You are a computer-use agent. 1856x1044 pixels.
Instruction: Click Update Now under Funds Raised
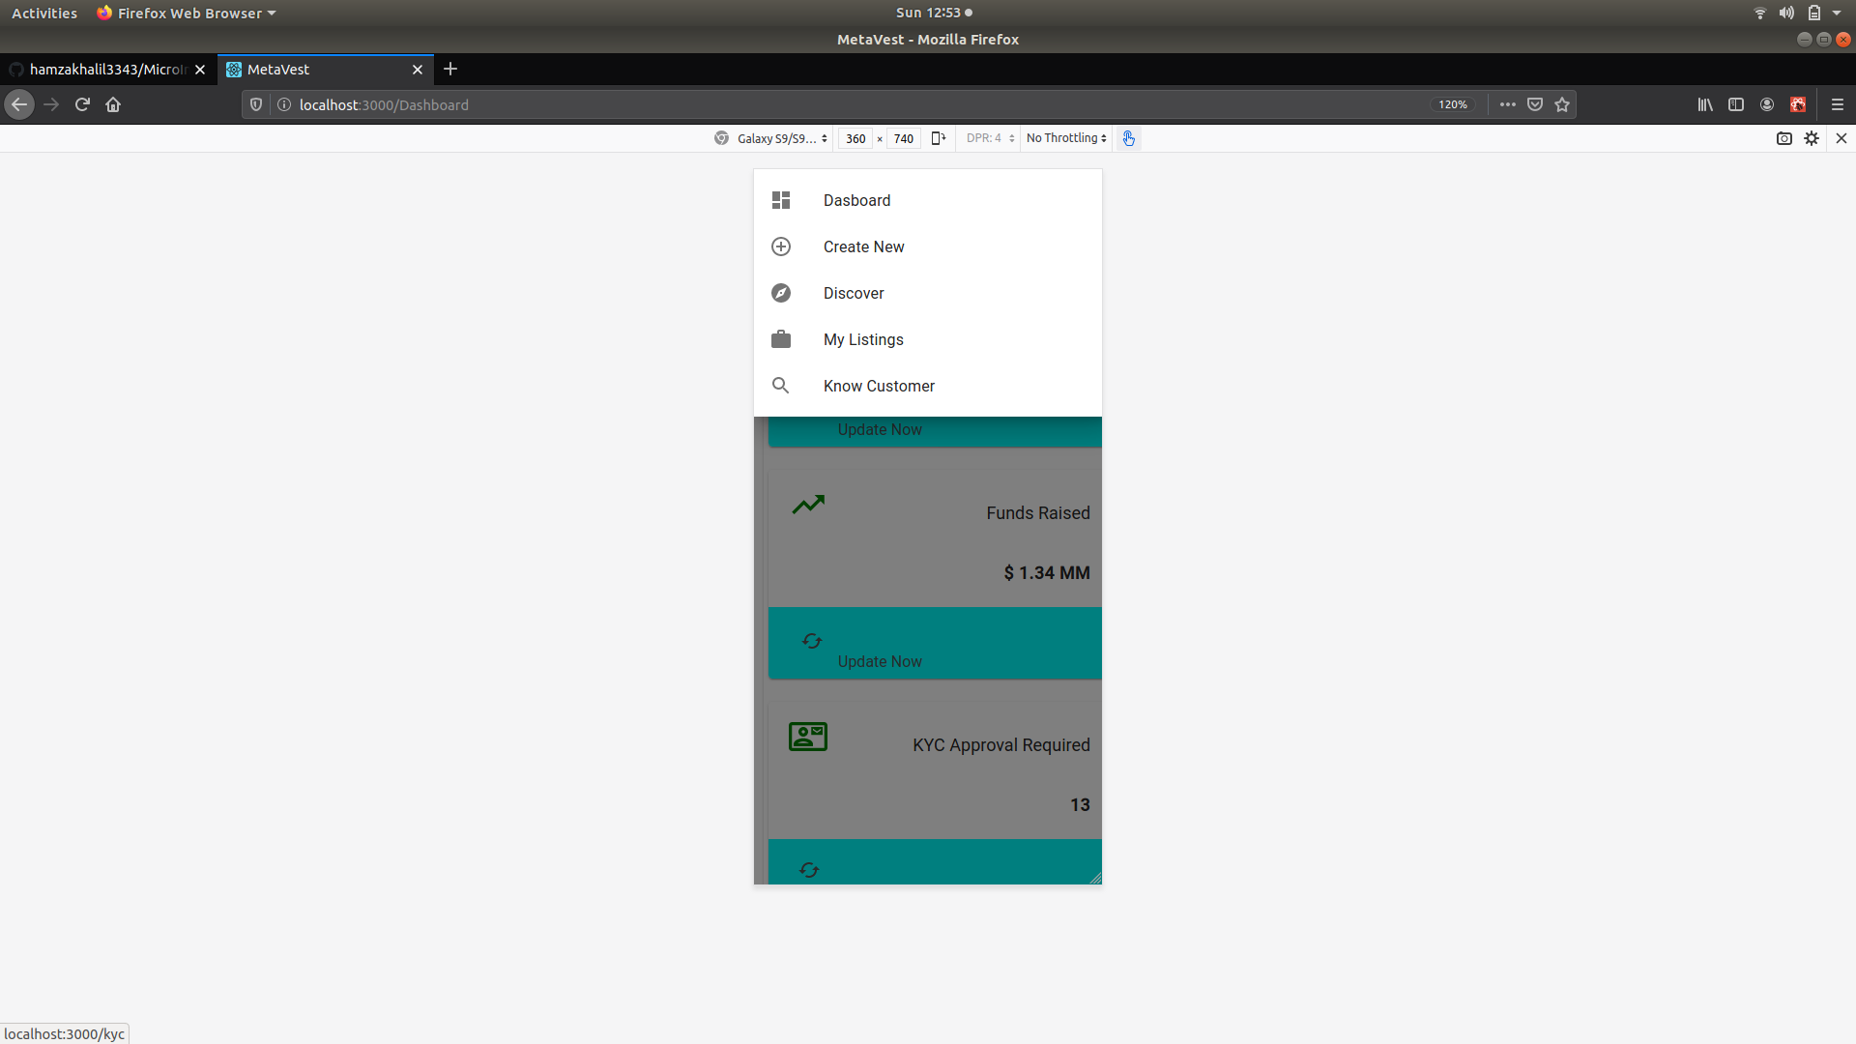pyautogui.click(x=879, y=661)
